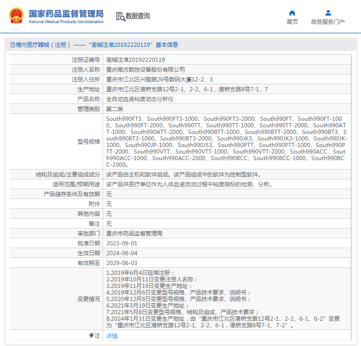Open the 详情 link

112,336
